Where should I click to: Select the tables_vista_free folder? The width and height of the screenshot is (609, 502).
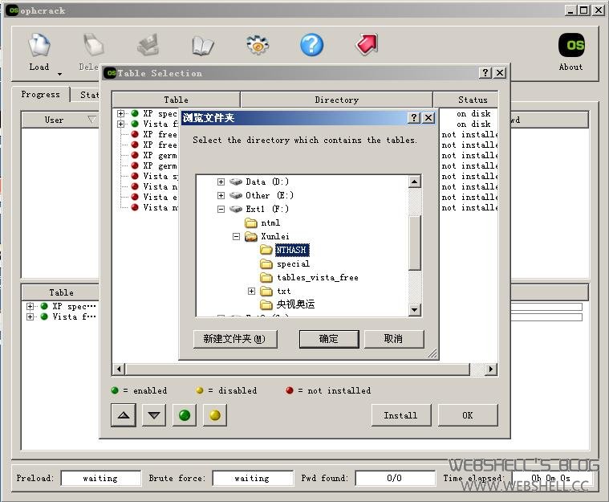click(317, 277)
